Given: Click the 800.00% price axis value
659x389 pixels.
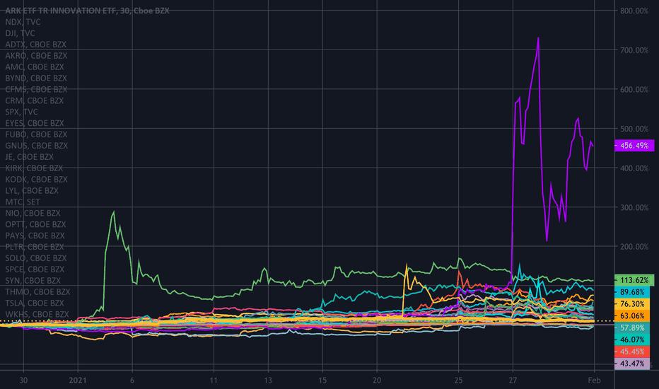Looking at the screenshot, I should click(634, 11).
